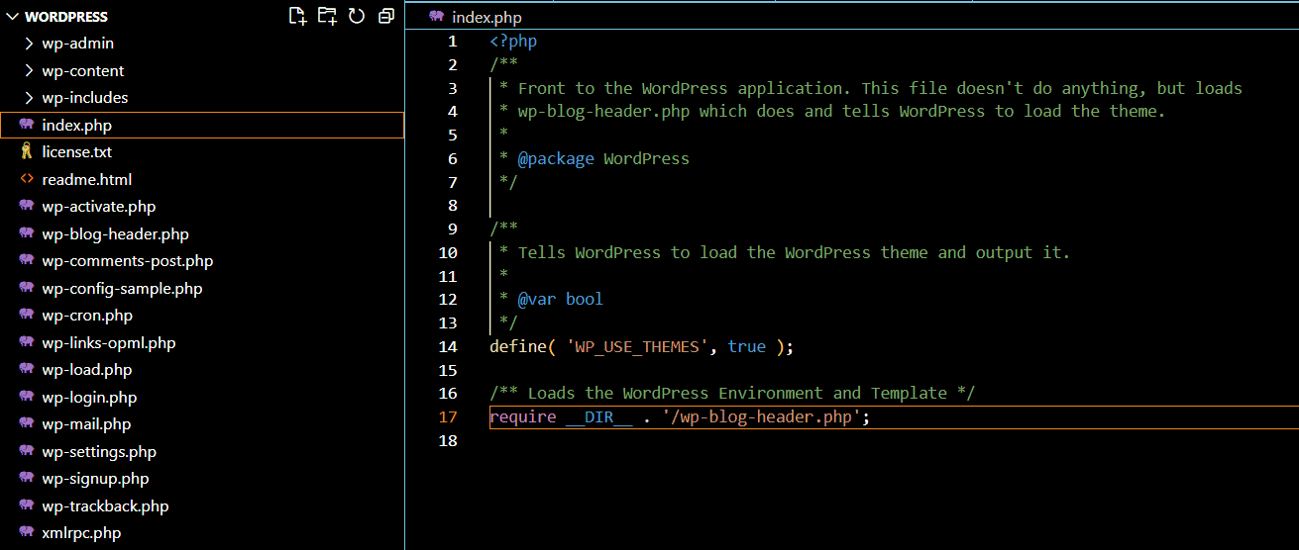This screenshot has height=550, width=1299.
Task: Click the license icon next to license.txt
Action: (x=27, y=152)
